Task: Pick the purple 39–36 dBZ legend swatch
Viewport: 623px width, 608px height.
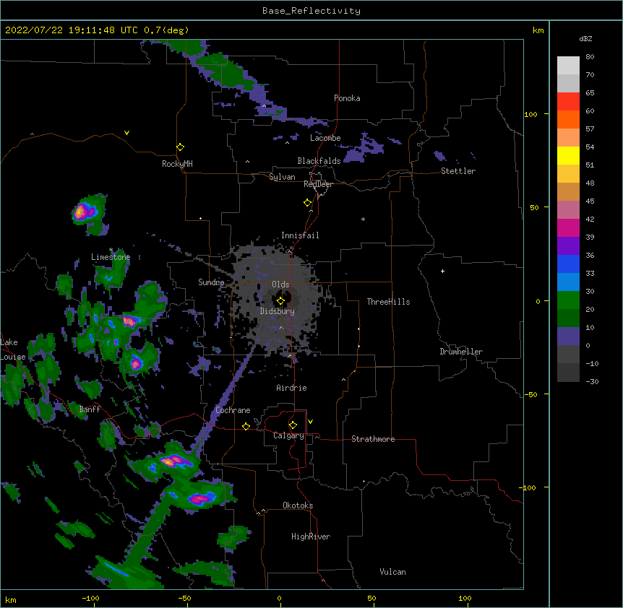Action: [x=568, y=246]
